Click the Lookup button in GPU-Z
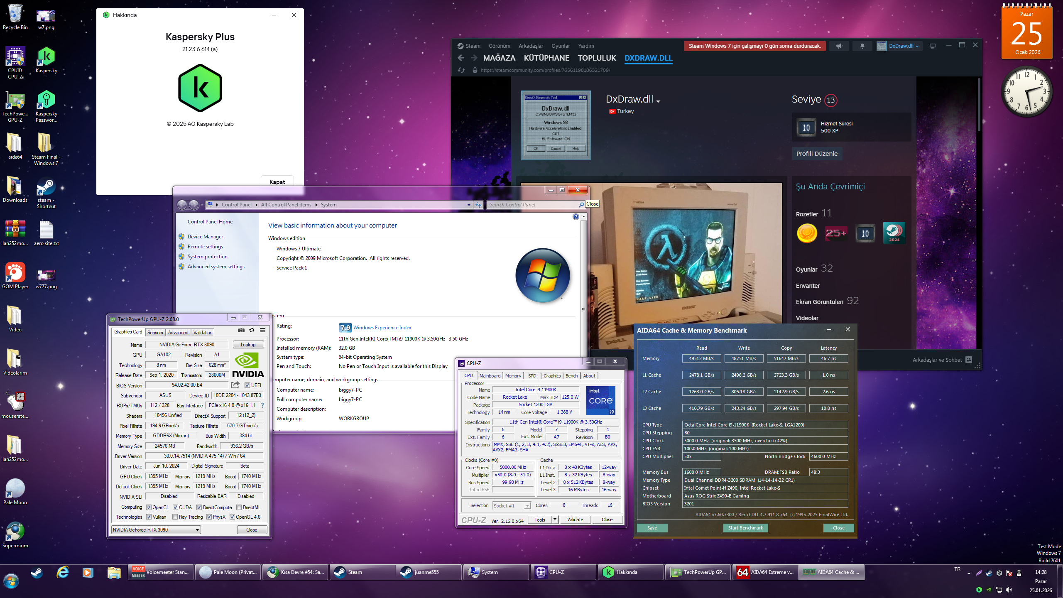1063x598 pixels. [248, 345]
